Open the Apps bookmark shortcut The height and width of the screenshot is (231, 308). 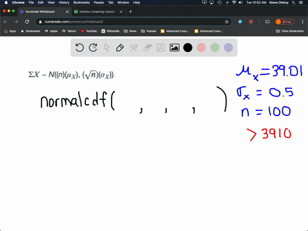[x=10, y=31]
